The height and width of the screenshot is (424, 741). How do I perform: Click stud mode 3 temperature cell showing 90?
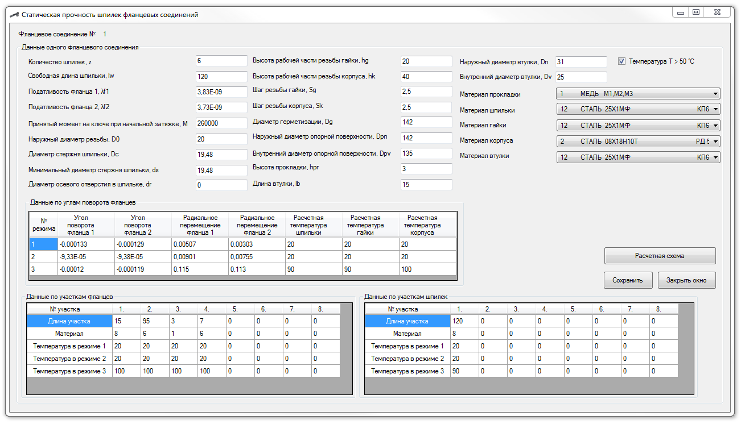464,371
